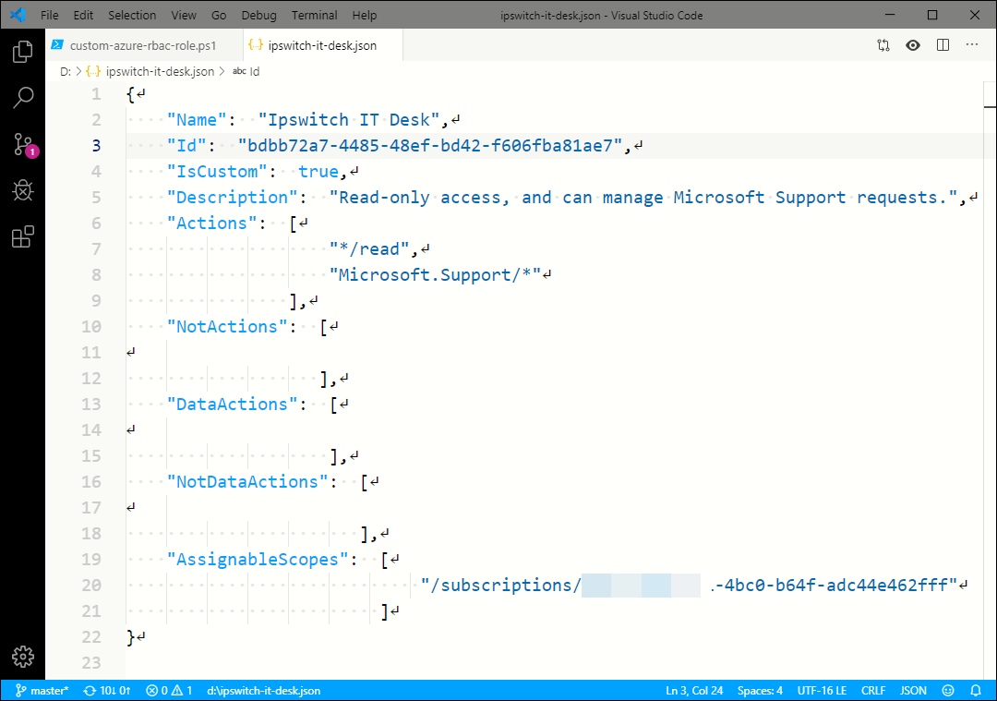This screenshot has width=997, height=701.
Task: Open the More Actions ellipsis menu
Action: [x=972, y=45]
